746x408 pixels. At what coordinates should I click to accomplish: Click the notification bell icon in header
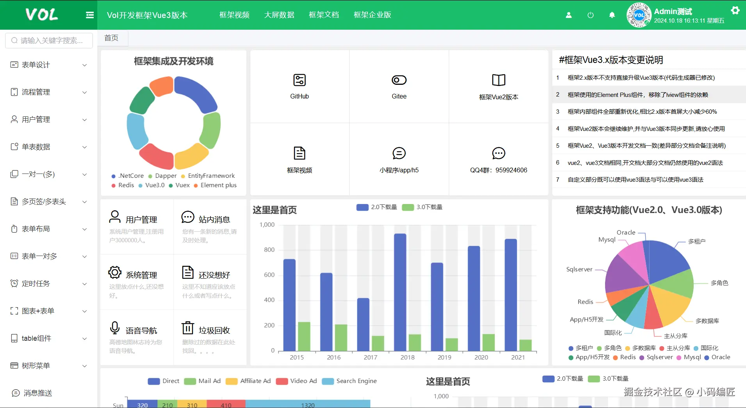[612, 15]
